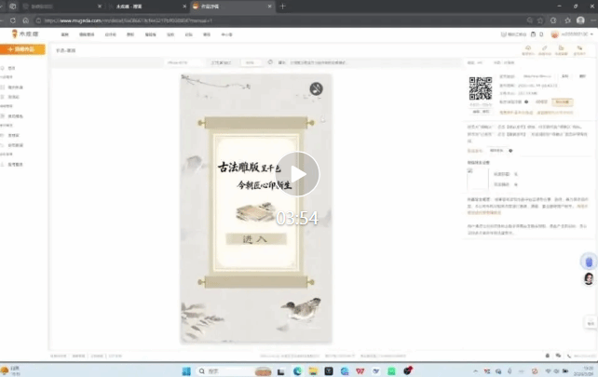598x377 pixels.
Task: Click the beige highlighted button beside the QR details
Action: (563, 102)
